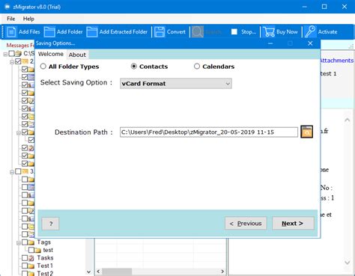Start conversion with the Convert button
Viewport: 355px width, 276px height.
click(170, 32)
